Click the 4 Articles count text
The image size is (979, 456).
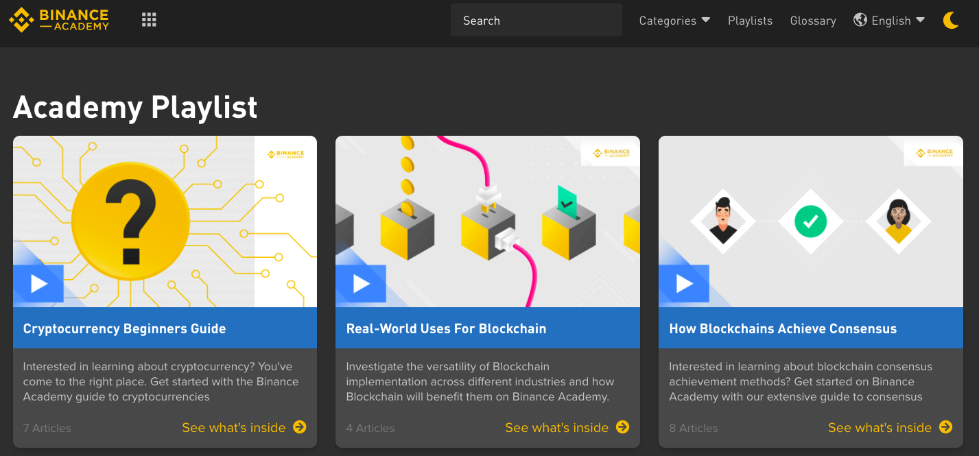(370, 428)
